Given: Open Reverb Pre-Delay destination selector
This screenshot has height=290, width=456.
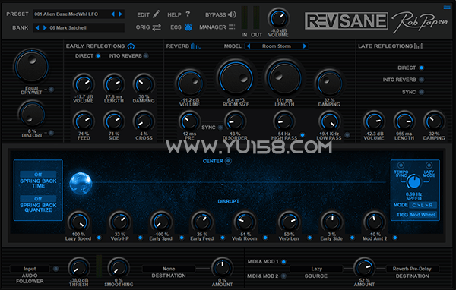Looking at the screenshot, I should pyautogui.click(x=412, y=269).
